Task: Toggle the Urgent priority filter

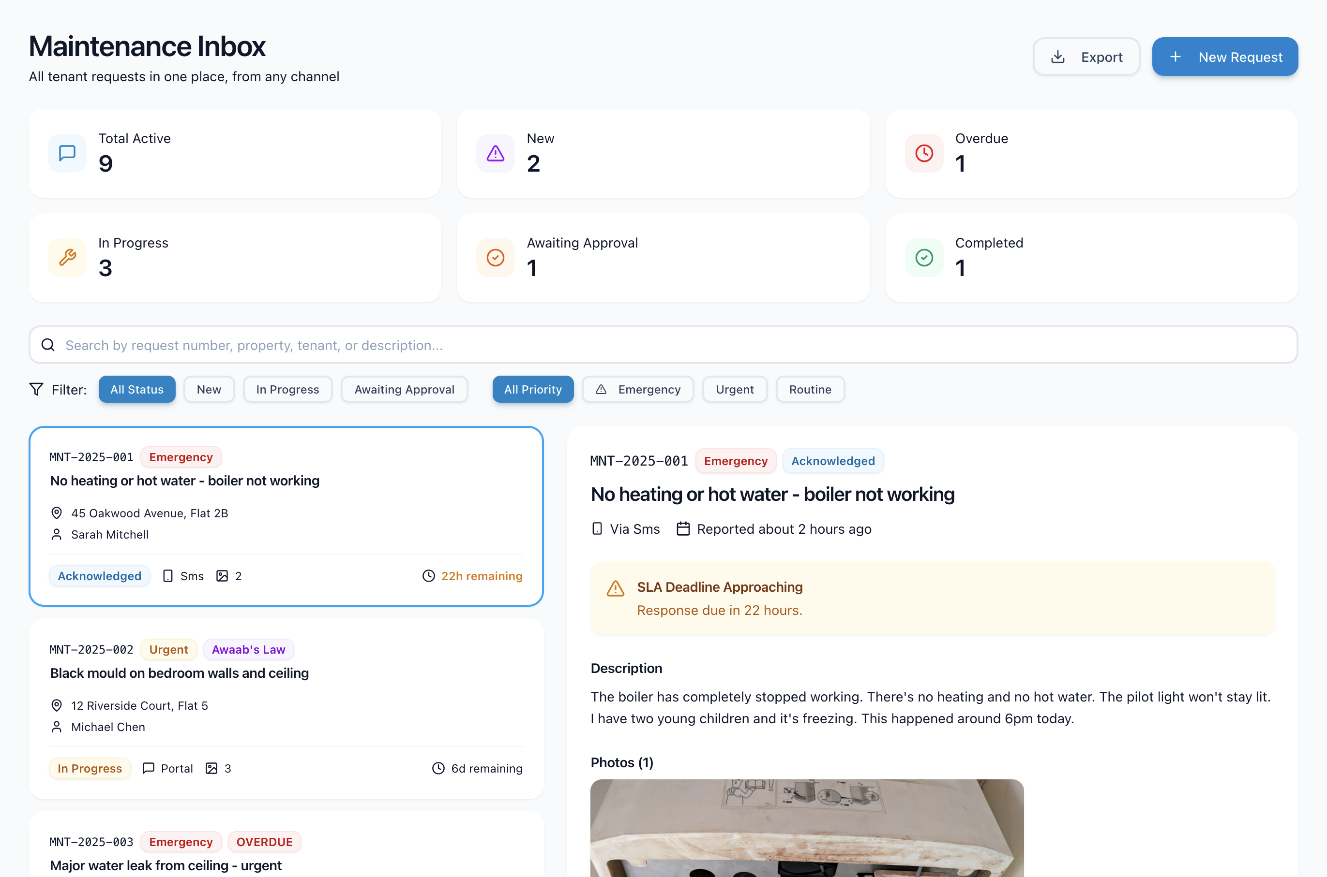Action: pyautogui.click(x=734, y=389)
